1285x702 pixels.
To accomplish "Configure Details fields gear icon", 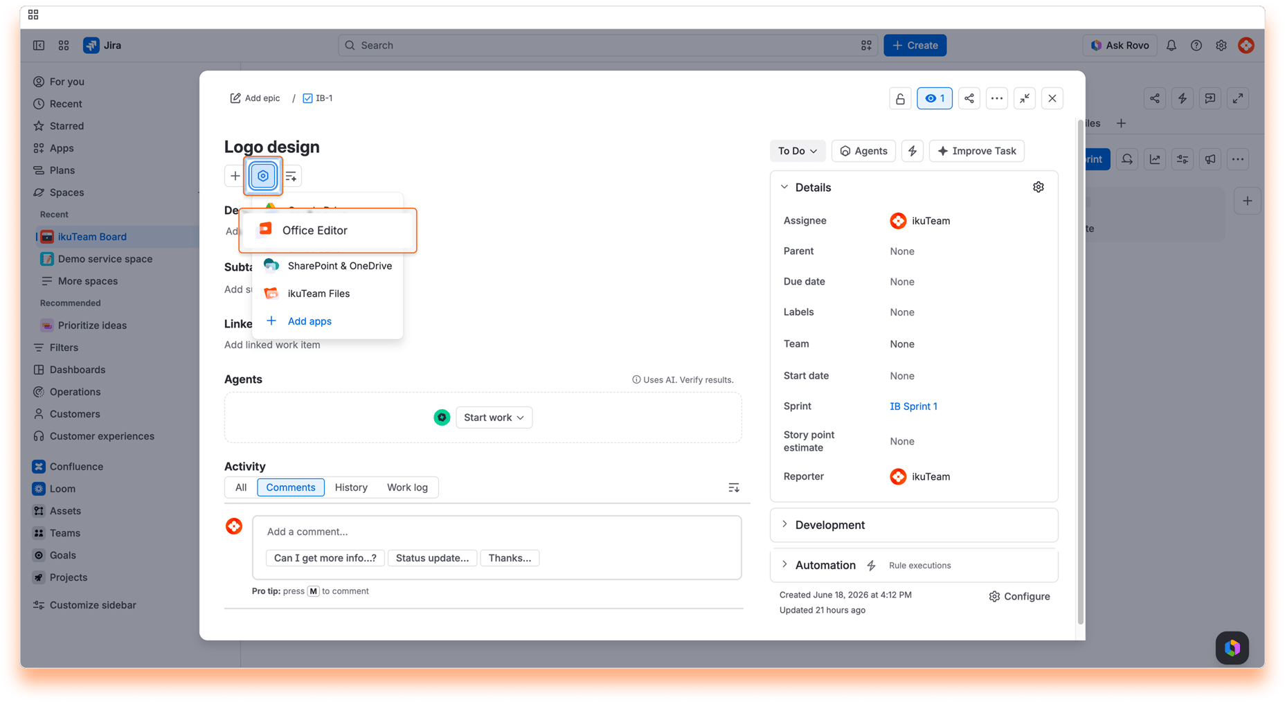I will (x=1039, y=187).
